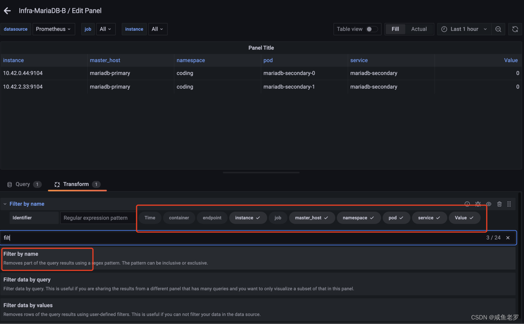524x324 pixels.
Task: Deselect the Value field chip
Action: click(464, 218)
